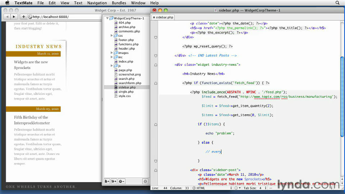Open the View menu
Screen dimensions: 345x194
pyautogui.click(x=65, y=3)
